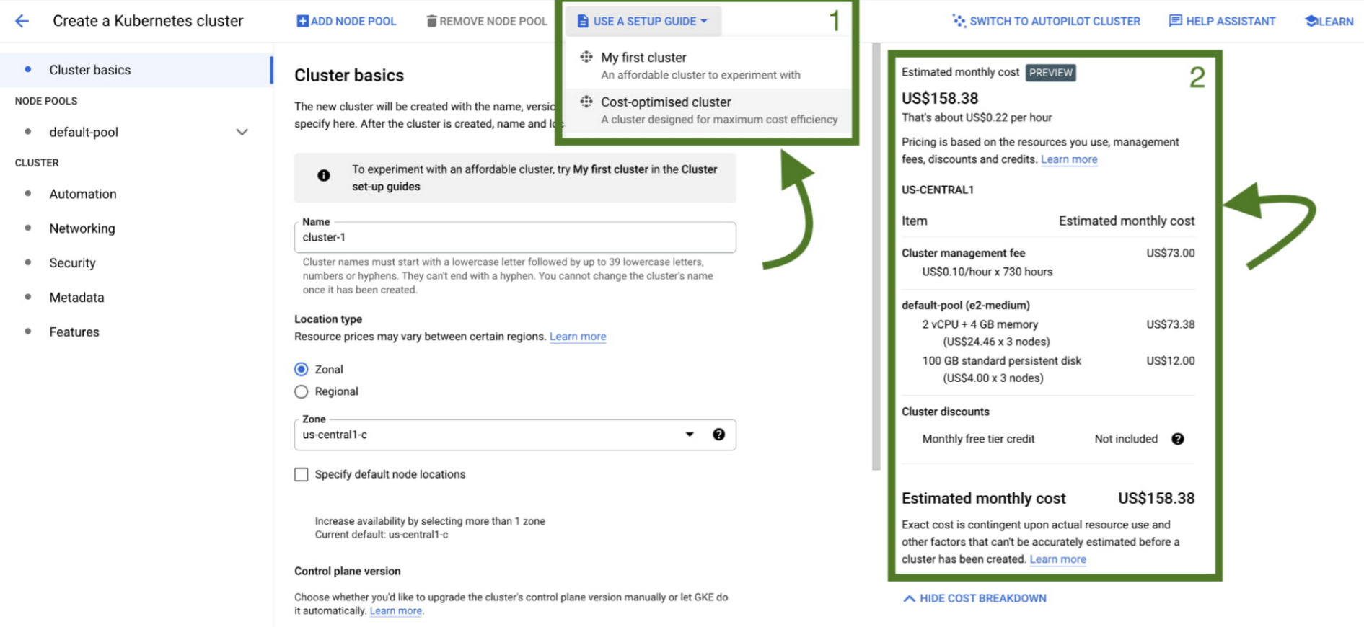The image size is (1364, 627).
Task: Collapse with Hide Cost Breakdown
Action: pos(975,598)
